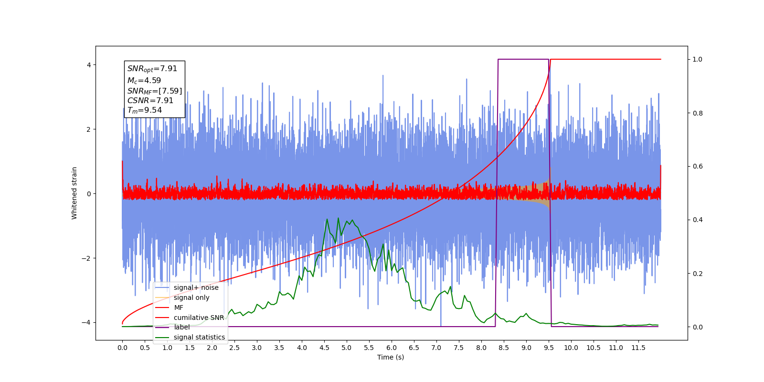Click the x-axis tick label 8.0
764x382 pixels.
pos(481,348)
